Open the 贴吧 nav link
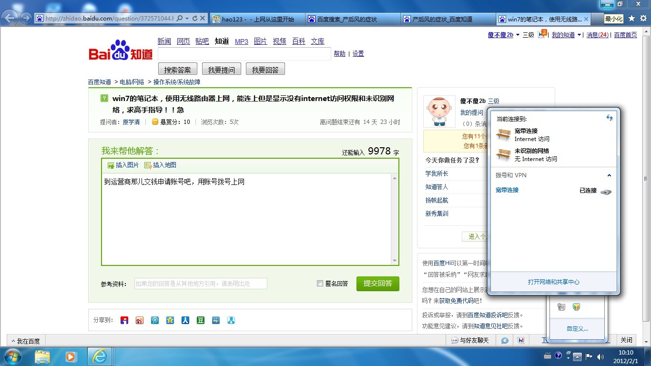The width and height of the screenshot is (651, 366). click(x=202, y=41)
